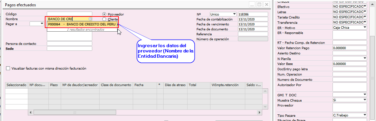Click the Fecha column header in table
The image size is (376, 121).
pos(145,85)
